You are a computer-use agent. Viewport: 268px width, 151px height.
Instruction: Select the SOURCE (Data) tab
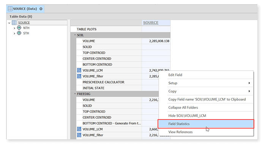point(25,9)
